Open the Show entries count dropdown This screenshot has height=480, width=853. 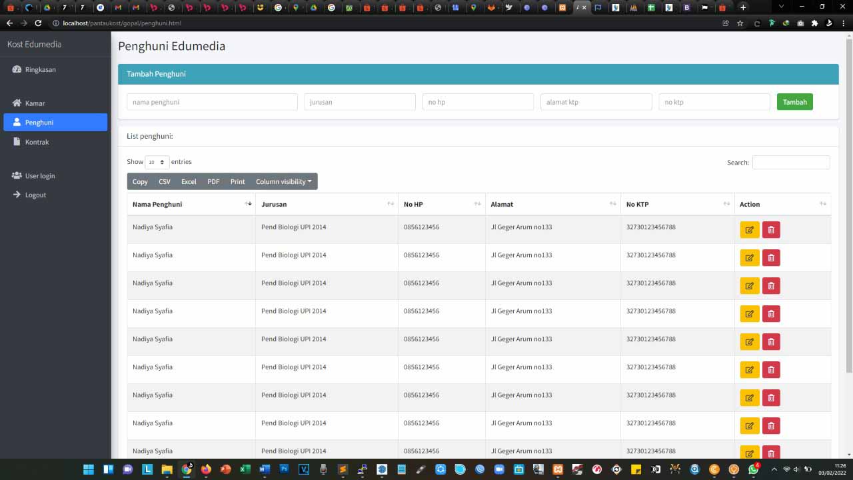(157, 162)
